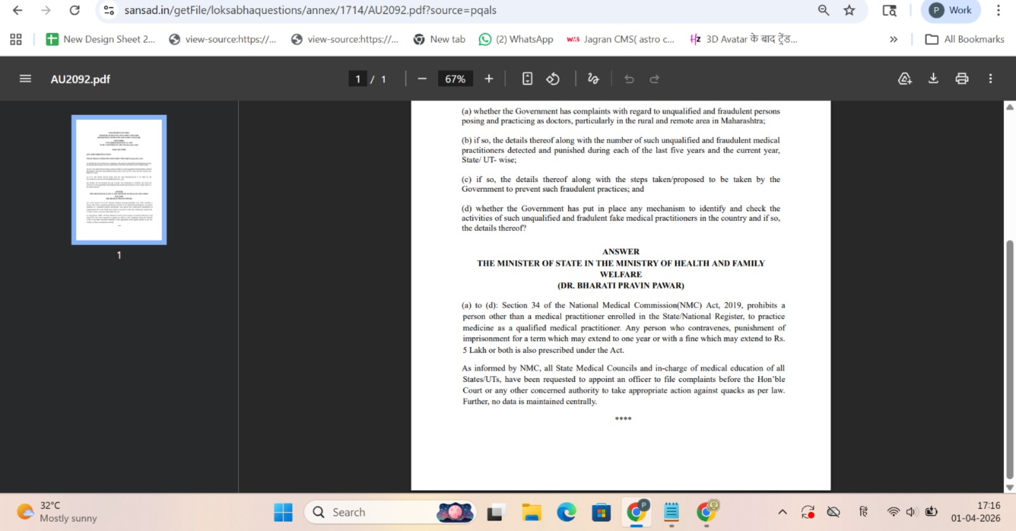Click scrollbar up arrow
Viewport: 1016px width, 531px height.
pos(1010,107)
